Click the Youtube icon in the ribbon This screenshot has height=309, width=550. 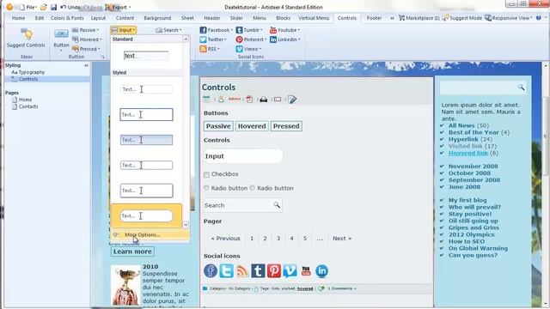(273, 30)
